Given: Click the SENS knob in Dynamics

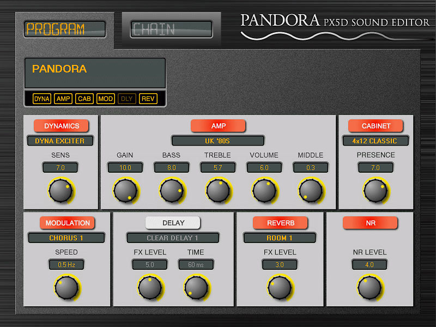Looking at the screenshot, I should click(60, 190).
